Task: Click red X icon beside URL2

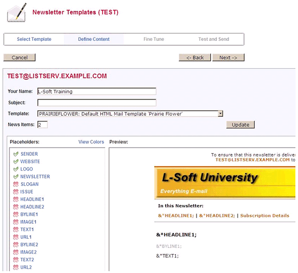Action: click(x=16, y=267)
